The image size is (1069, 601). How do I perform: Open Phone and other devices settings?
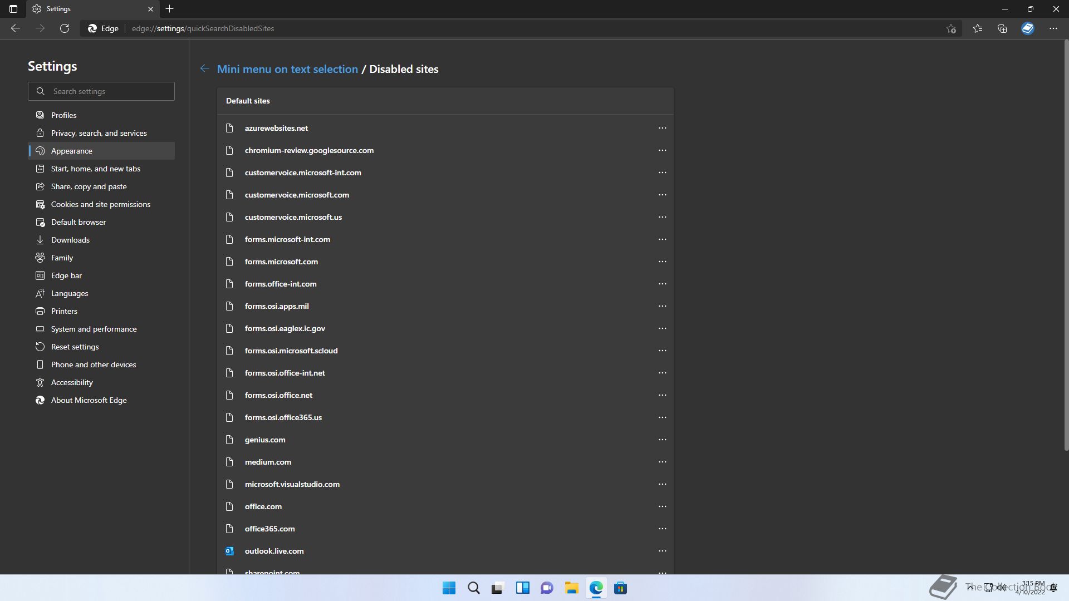pyautogui.click(x=101, y=364)
